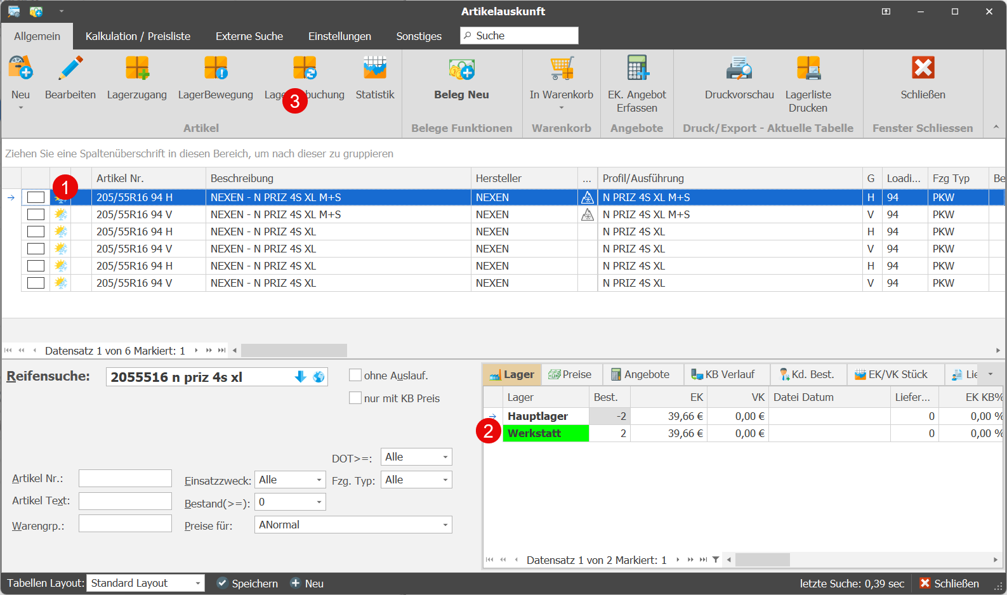1007x595 pixels.
Task: Open the Lagerzugang function
Action: point(136,69)
